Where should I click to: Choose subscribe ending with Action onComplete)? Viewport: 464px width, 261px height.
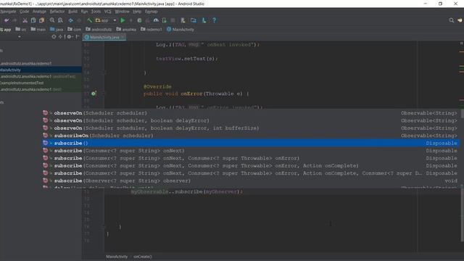tap(250, 166)
